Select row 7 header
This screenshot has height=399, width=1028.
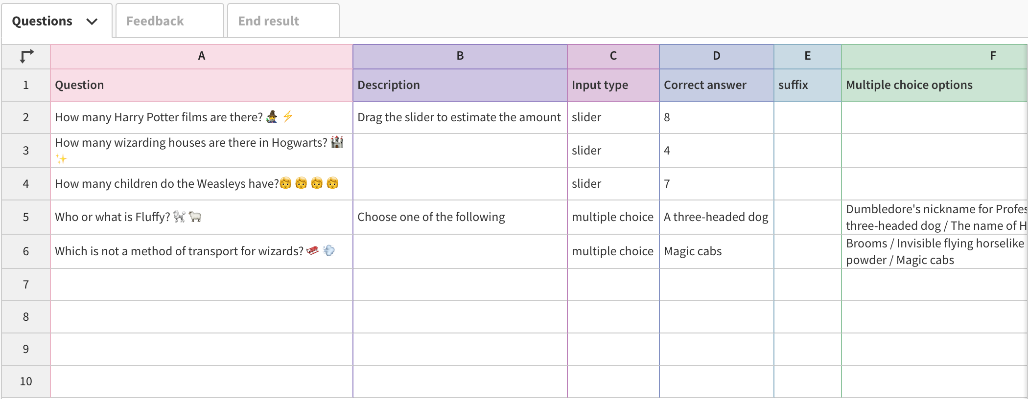pos(26,285)
